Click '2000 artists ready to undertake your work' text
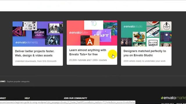Image resolution: width=186 pixels, height=104 pixels. pos(144,61)
